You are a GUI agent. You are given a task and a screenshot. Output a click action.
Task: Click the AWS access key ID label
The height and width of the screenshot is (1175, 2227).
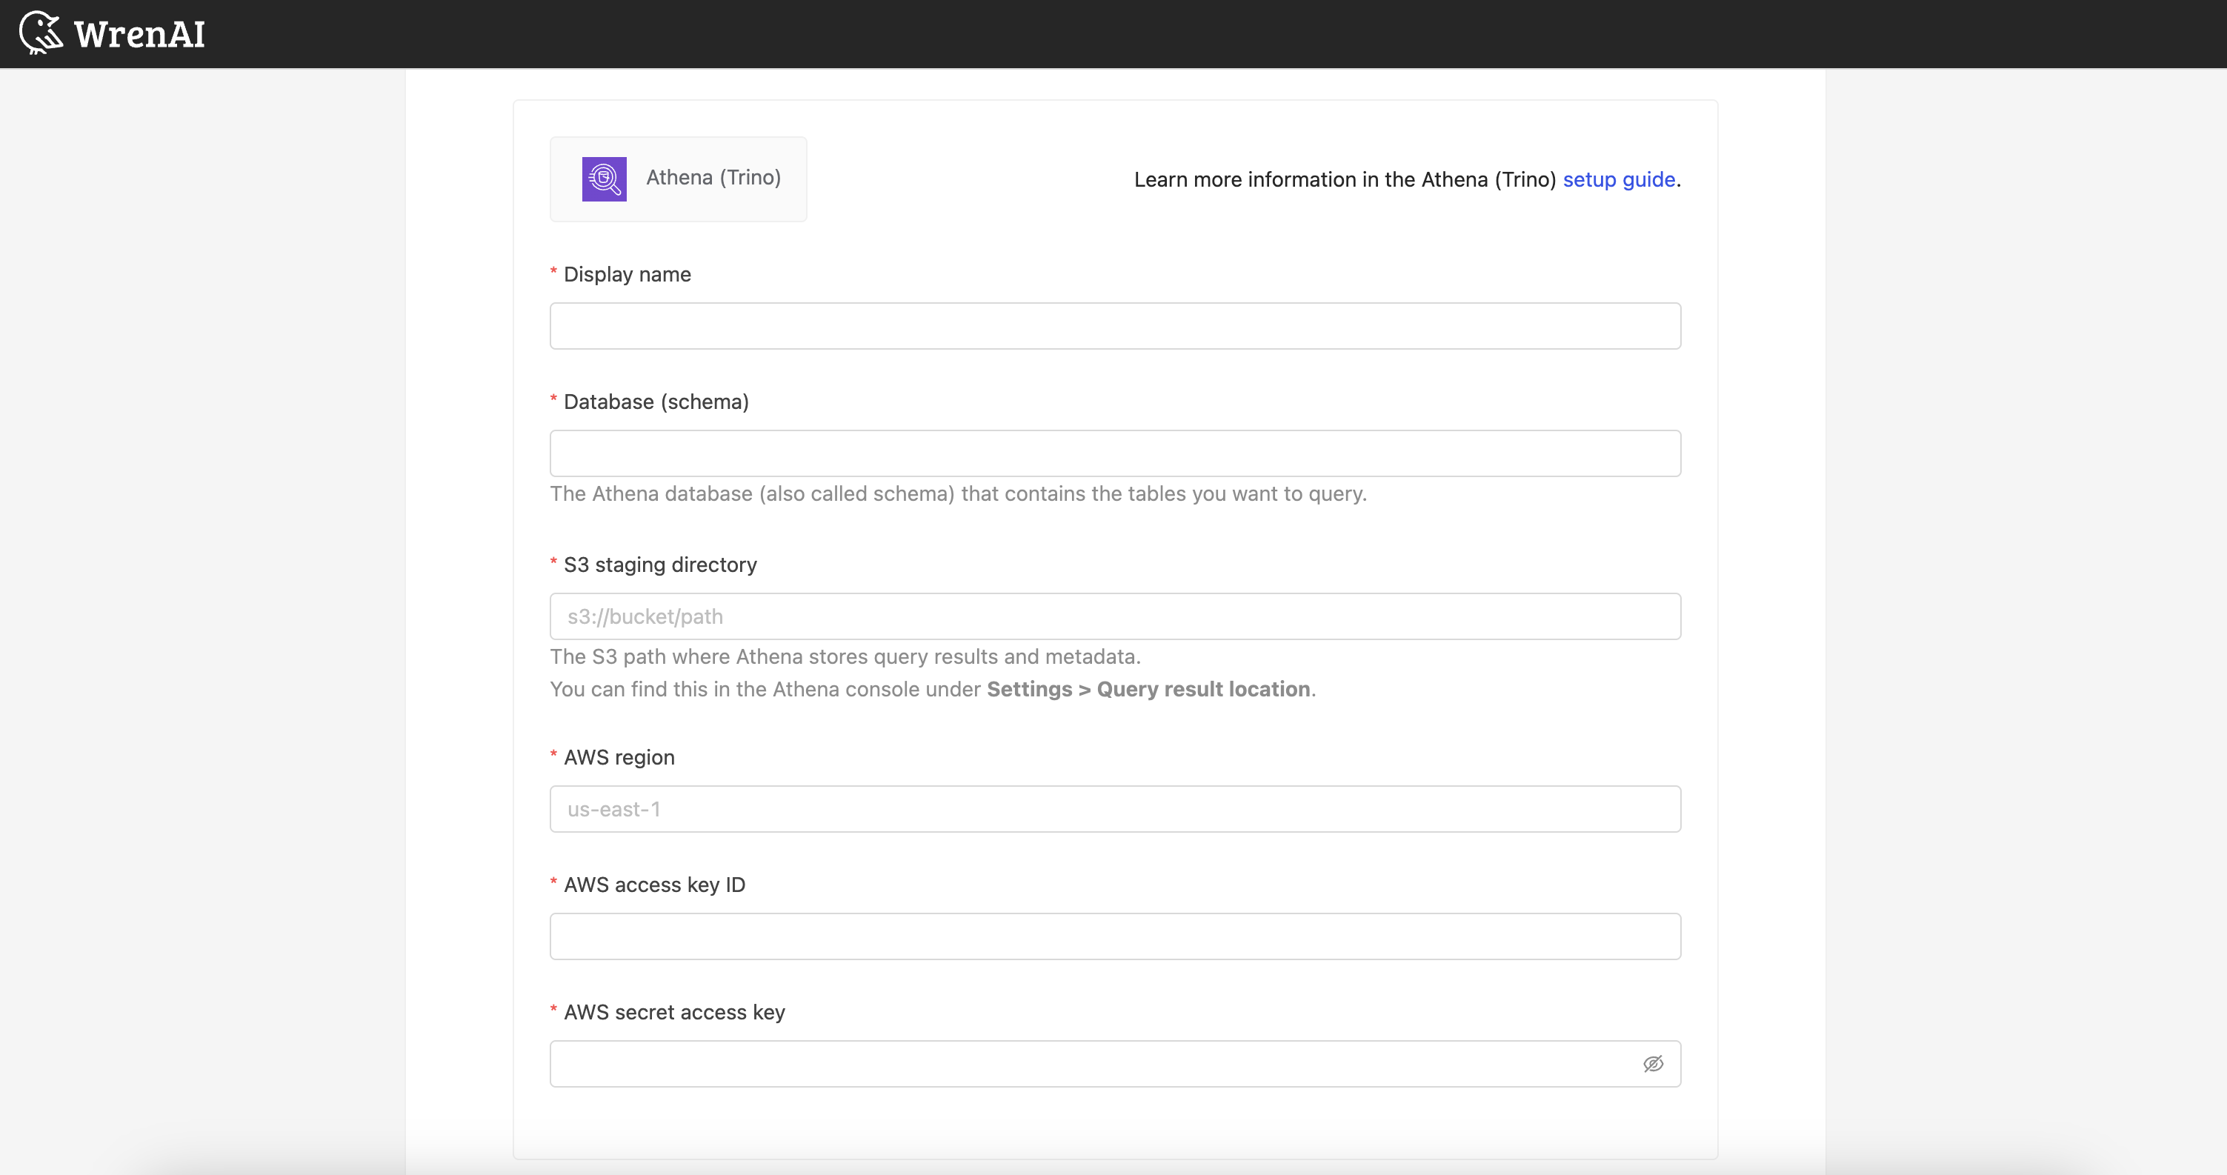[654, 885]
